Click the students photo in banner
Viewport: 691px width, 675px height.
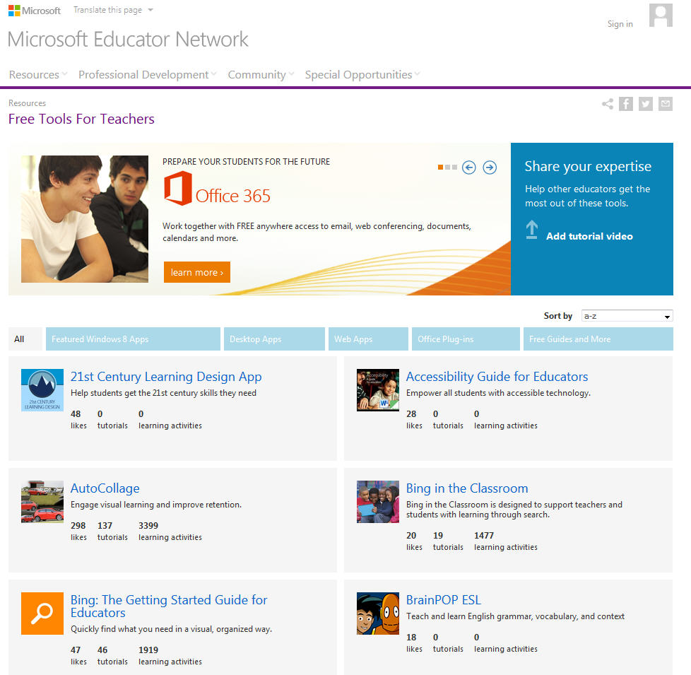(85, 219)
